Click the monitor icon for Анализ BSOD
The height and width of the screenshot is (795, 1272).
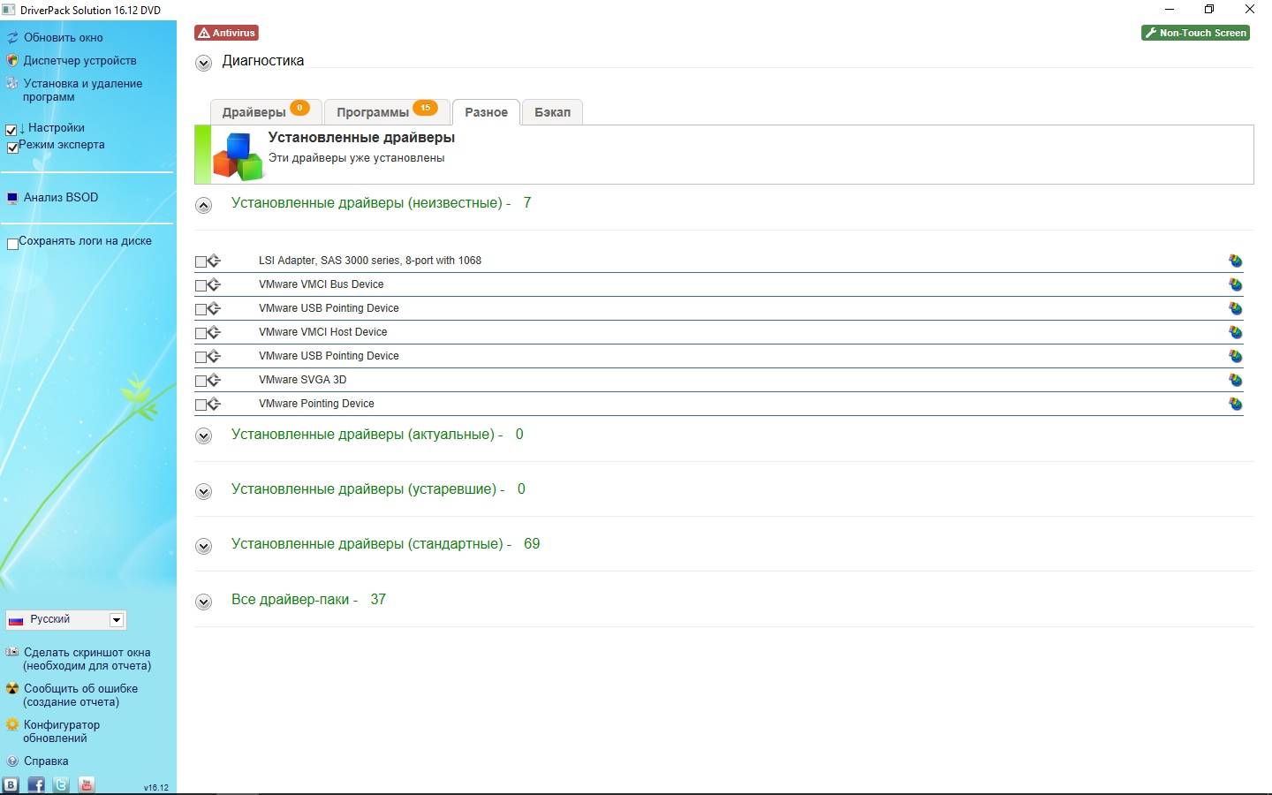(x=12, y=198)
